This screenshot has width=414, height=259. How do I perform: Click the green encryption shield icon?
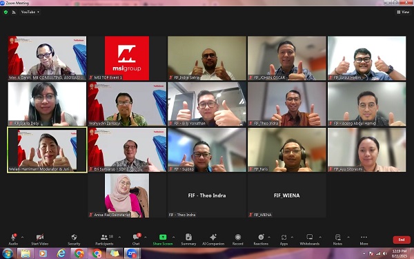coord(6,12)
